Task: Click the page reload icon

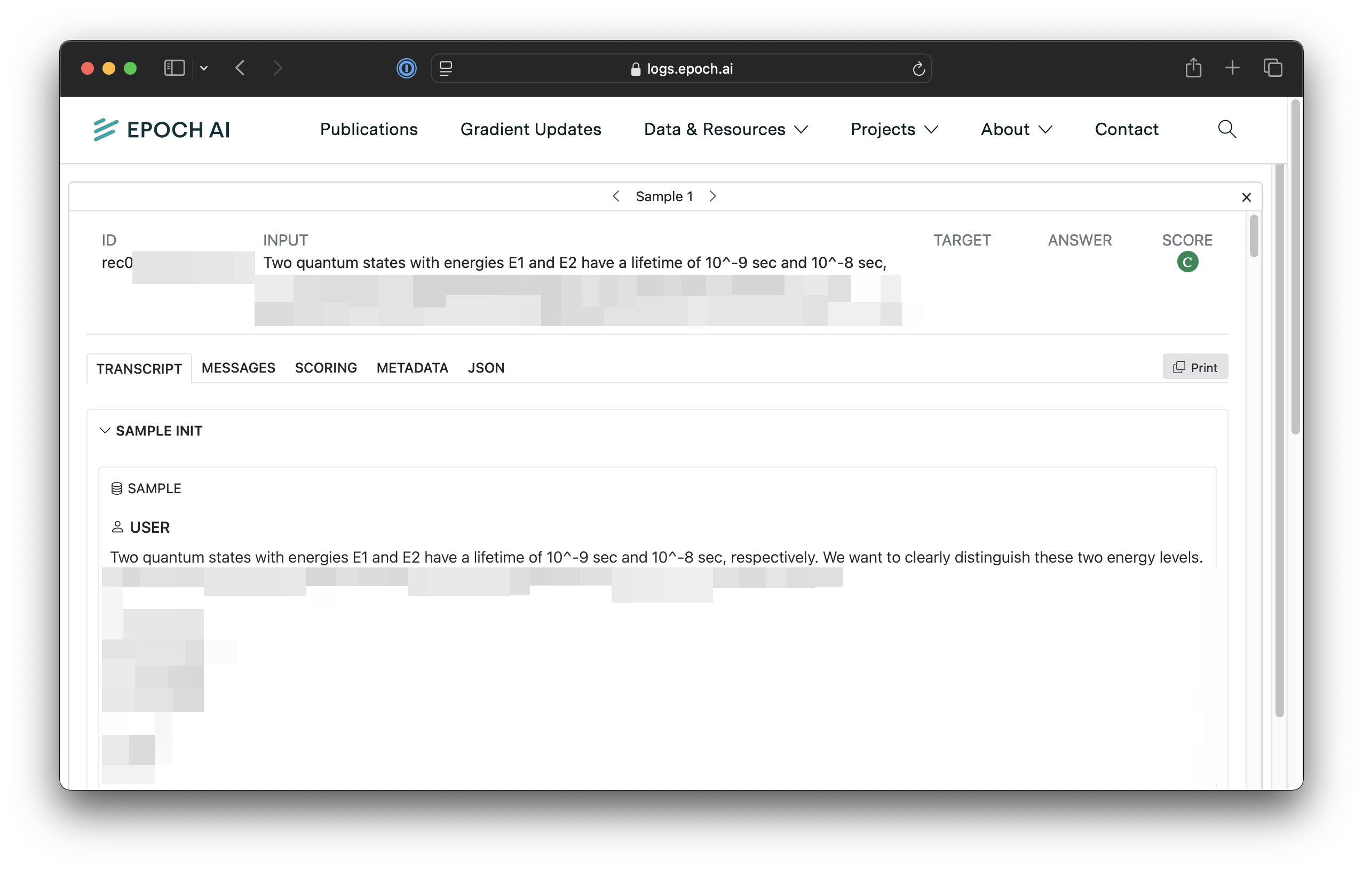Action: 918,69
